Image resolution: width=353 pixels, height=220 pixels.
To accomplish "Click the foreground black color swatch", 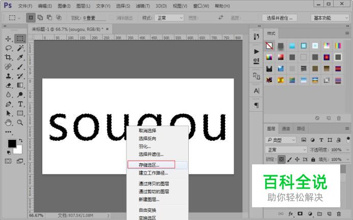I will coord(12,143).
